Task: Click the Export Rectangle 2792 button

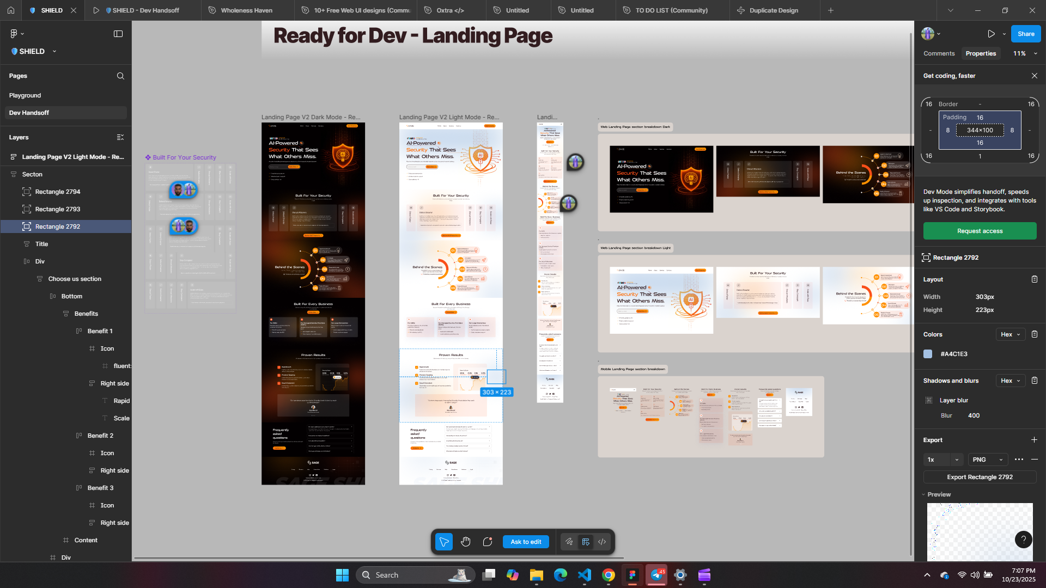Action: 980,477
